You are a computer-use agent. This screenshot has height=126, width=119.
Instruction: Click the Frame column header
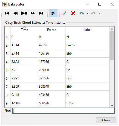[x=52, y=30]
